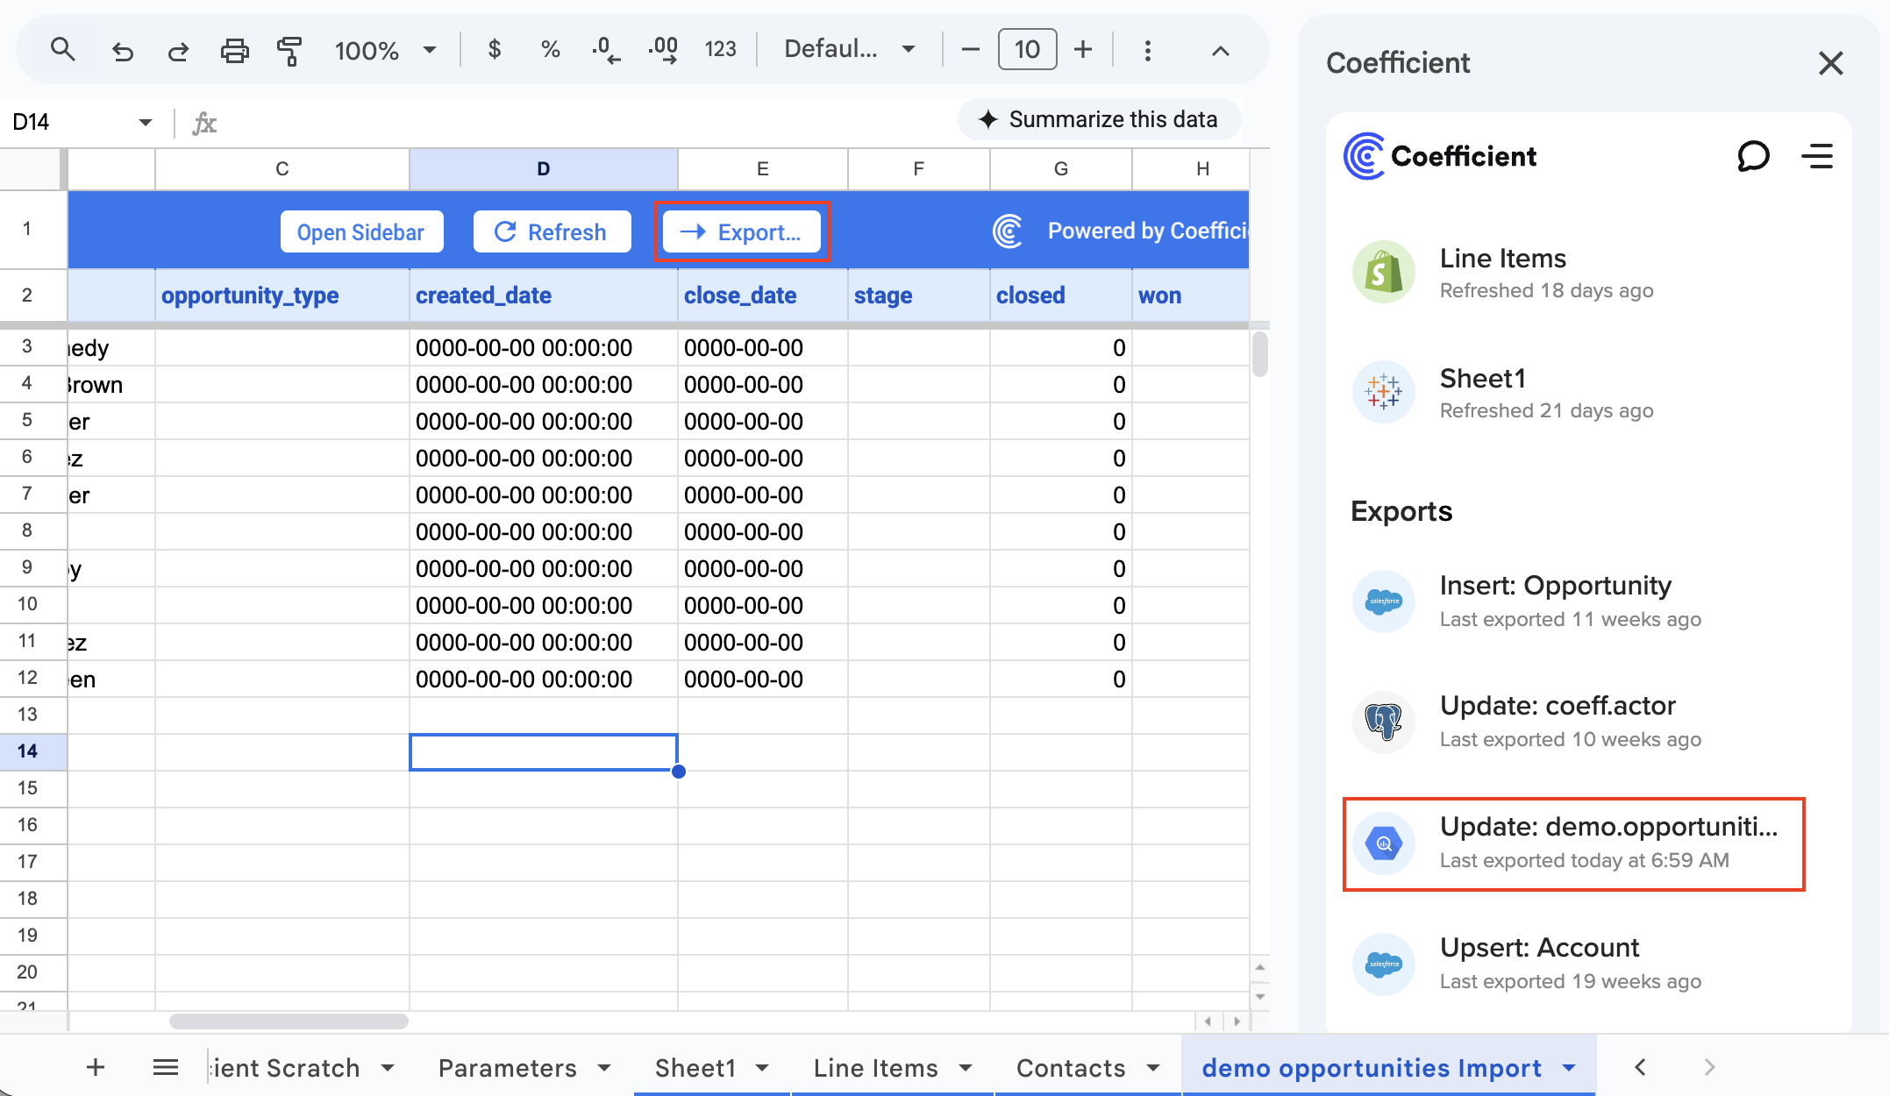
Task: Open the Coefficient hamburger menu icon
Action: (x=1817, y=157)
